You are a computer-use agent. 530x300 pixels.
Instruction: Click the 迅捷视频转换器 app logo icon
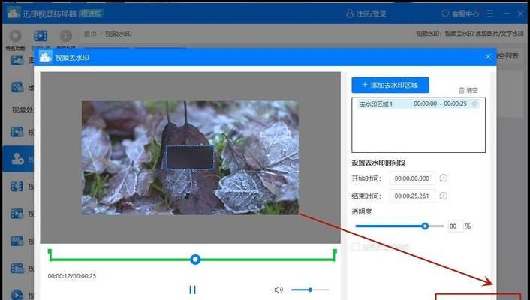tap(14, 13)
